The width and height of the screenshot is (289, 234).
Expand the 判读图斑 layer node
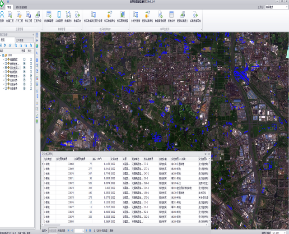[3, 72]
